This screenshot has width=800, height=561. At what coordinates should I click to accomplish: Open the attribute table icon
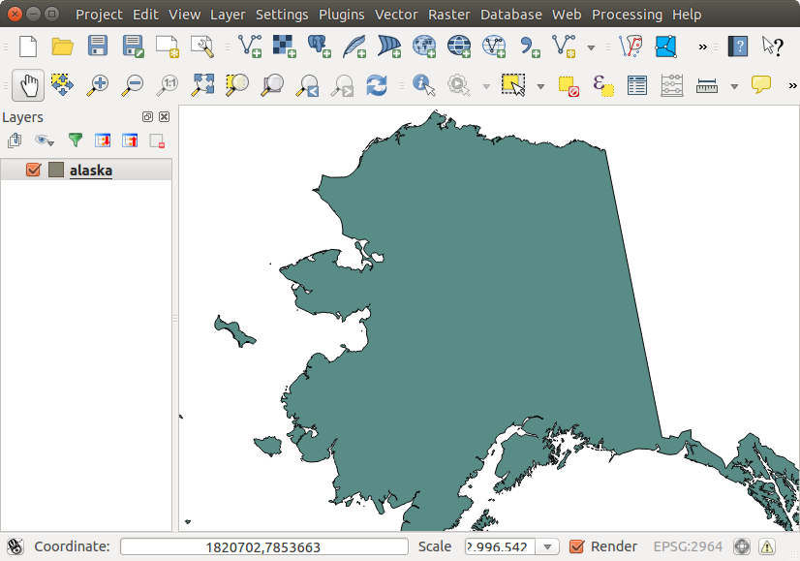point(636,85)
